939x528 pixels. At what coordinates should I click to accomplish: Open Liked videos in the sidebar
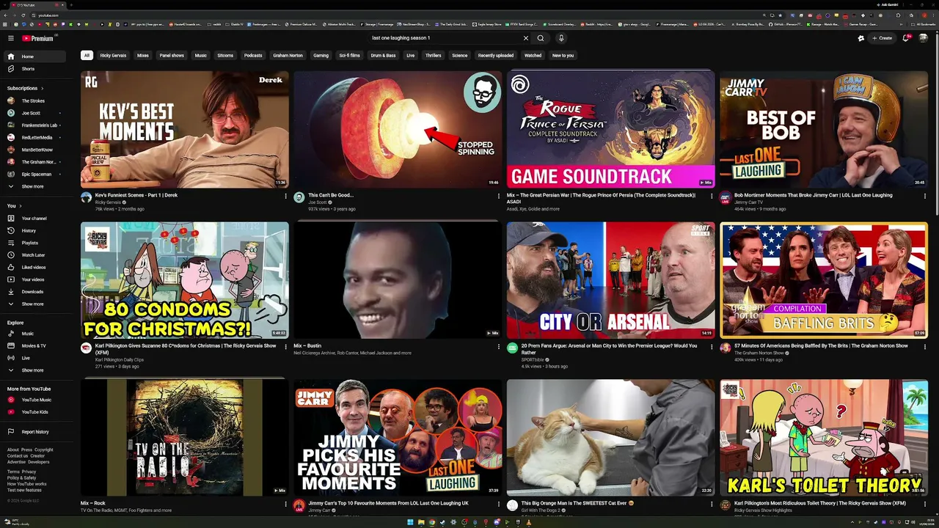pyautogui.click(x=36, y=267)
